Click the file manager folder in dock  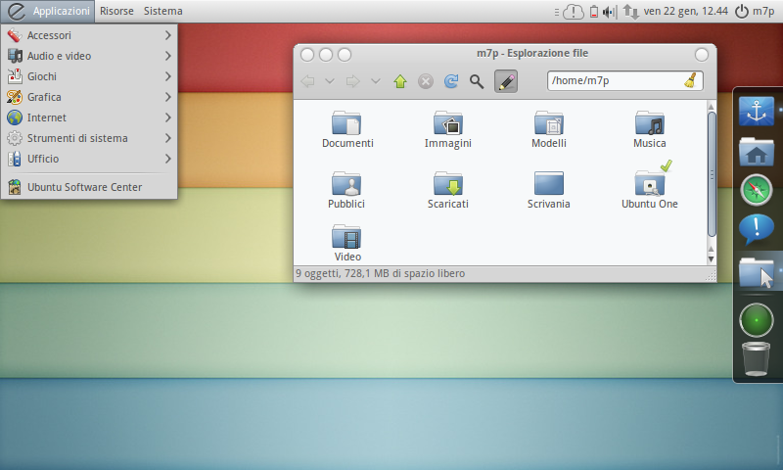pyautogui.click(x=757, y=272)
